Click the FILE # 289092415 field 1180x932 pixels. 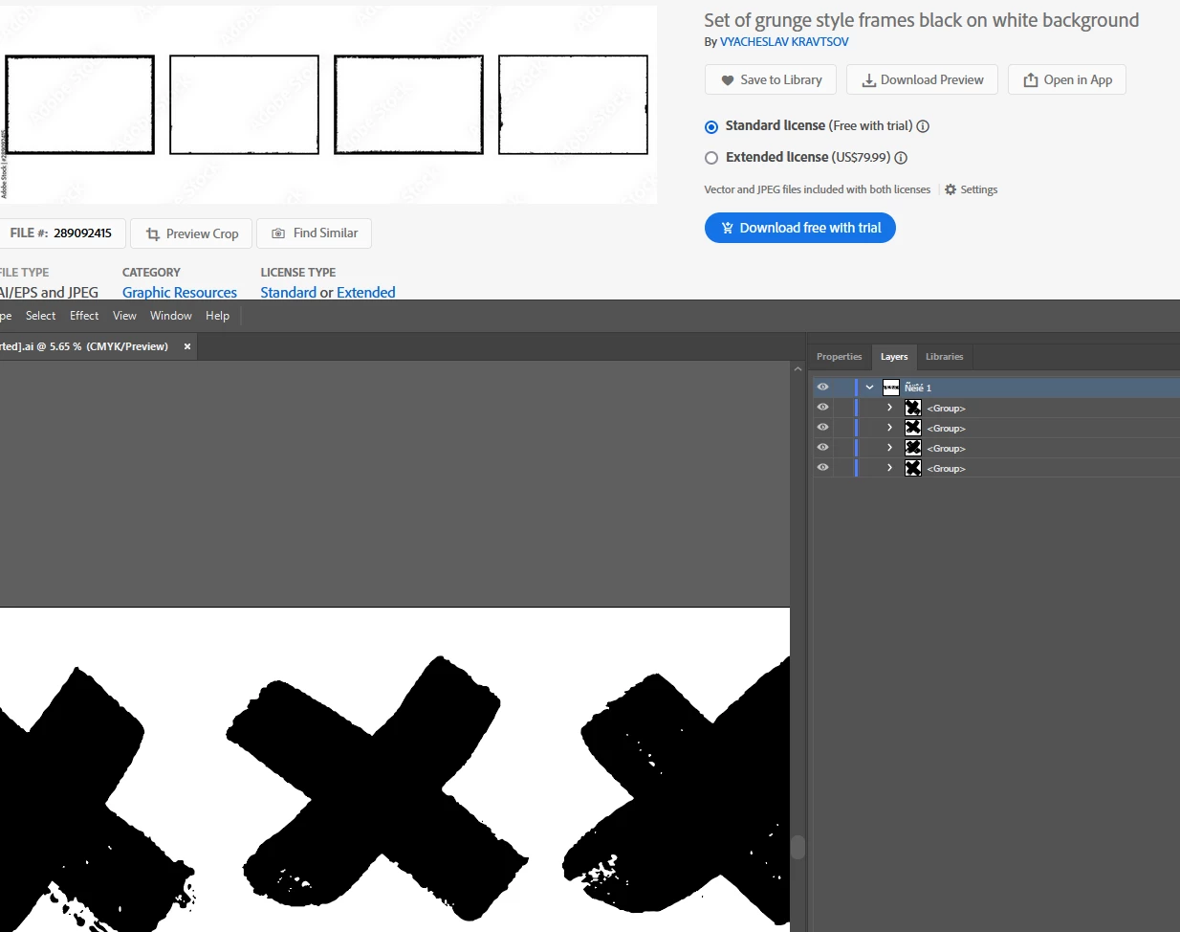click(60, 233)
